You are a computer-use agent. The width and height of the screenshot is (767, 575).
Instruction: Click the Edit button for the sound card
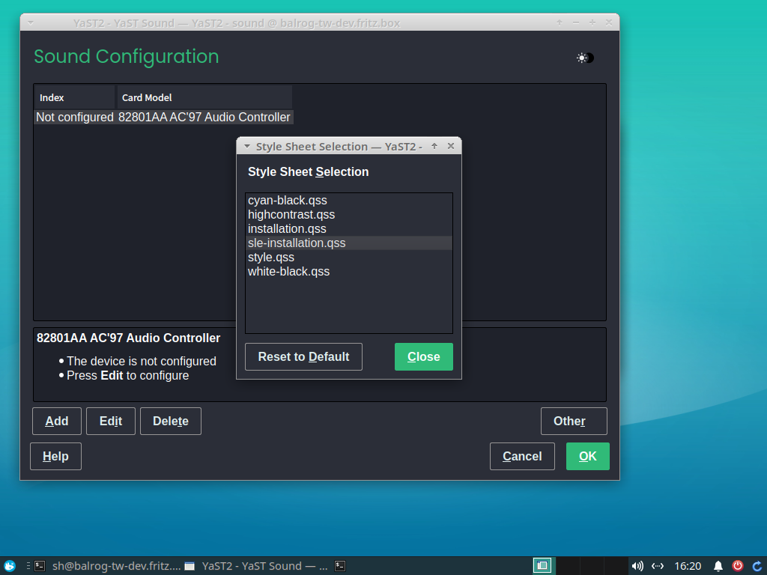click(x=111, y=421)
